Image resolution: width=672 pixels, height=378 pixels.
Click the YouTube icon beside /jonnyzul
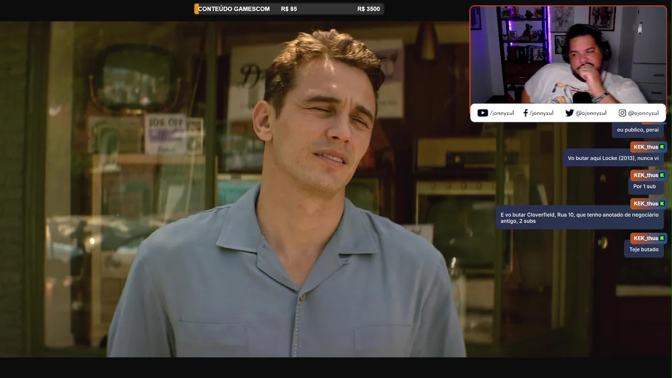482,113
